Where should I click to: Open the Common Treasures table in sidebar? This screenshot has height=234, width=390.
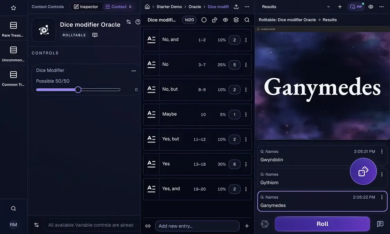tap(13, 78)
